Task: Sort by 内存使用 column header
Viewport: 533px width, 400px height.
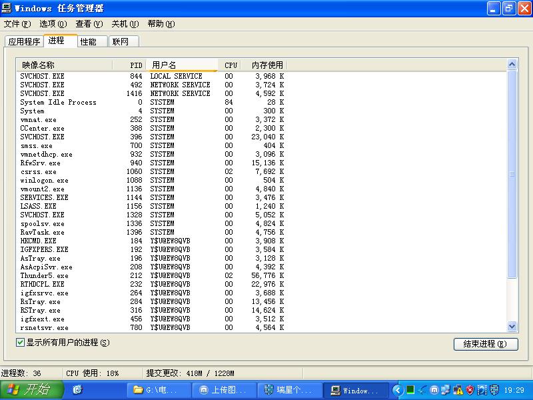Action: [x=265, y=65]
